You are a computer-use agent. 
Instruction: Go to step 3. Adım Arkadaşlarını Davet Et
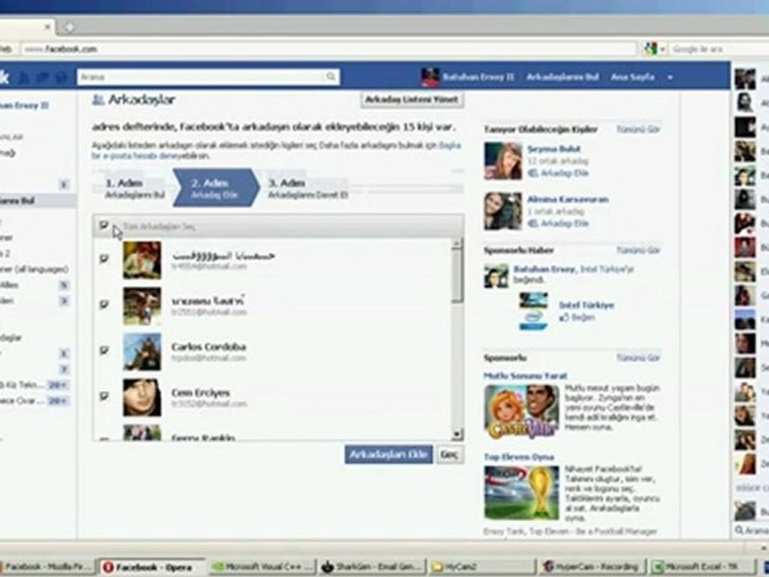pyautogui.click(x=308, y=188)
